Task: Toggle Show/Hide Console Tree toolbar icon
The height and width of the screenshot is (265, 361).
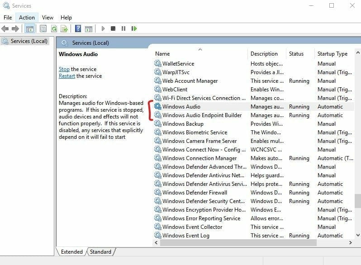Action: pos(30,28)
